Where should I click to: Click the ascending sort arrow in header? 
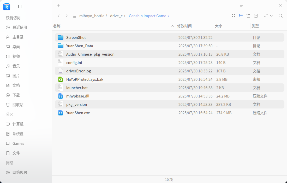(172, 26)
